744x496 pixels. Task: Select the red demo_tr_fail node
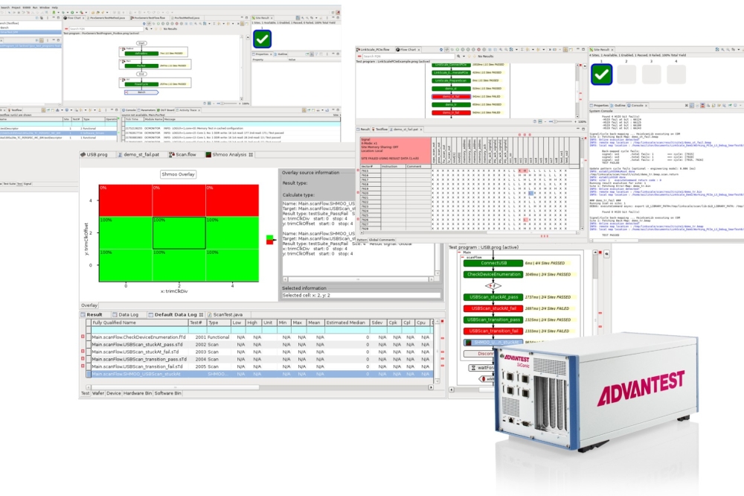[451, 112]
